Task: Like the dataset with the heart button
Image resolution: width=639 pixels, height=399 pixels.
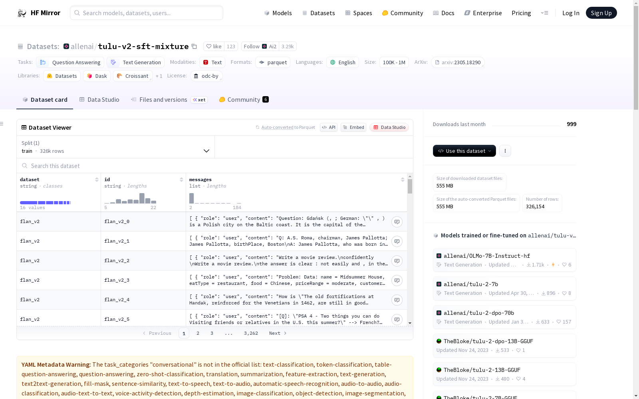Action: (x=214, y=46)
